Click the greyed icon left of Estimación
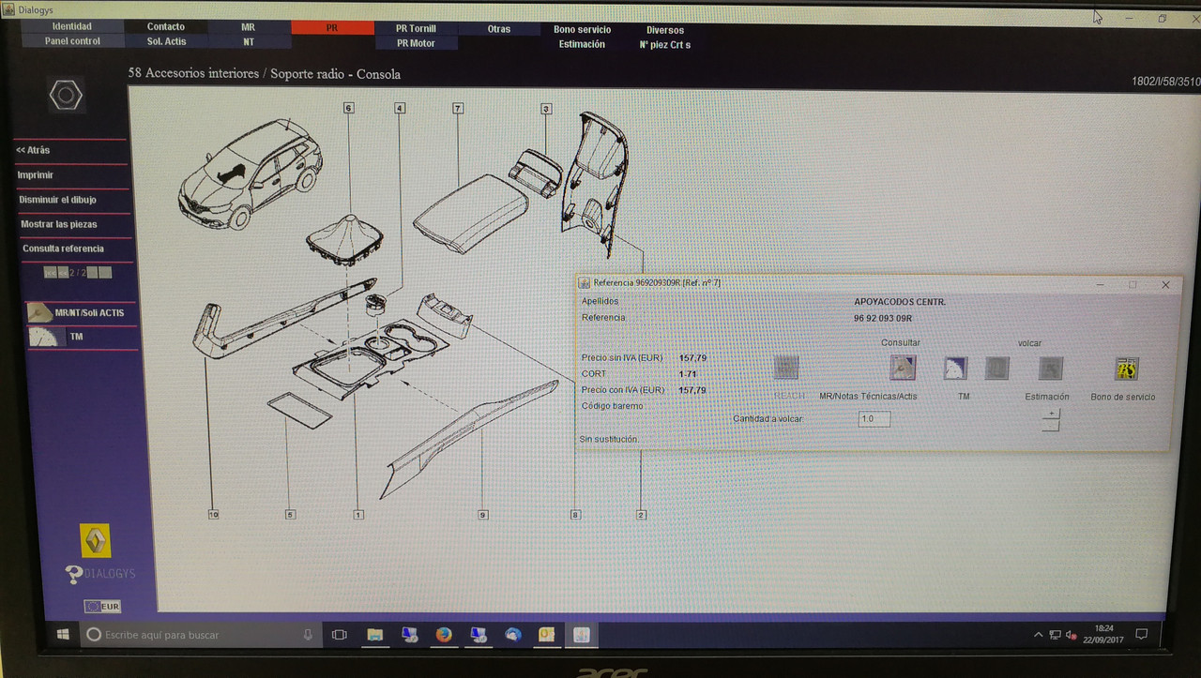The height and width of the screenshot is (678, 1201). point(996,368)
